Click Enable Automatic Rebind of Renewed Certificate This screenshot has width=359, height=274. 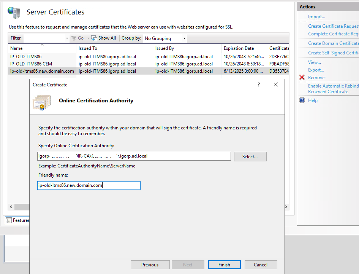point(334,89)
